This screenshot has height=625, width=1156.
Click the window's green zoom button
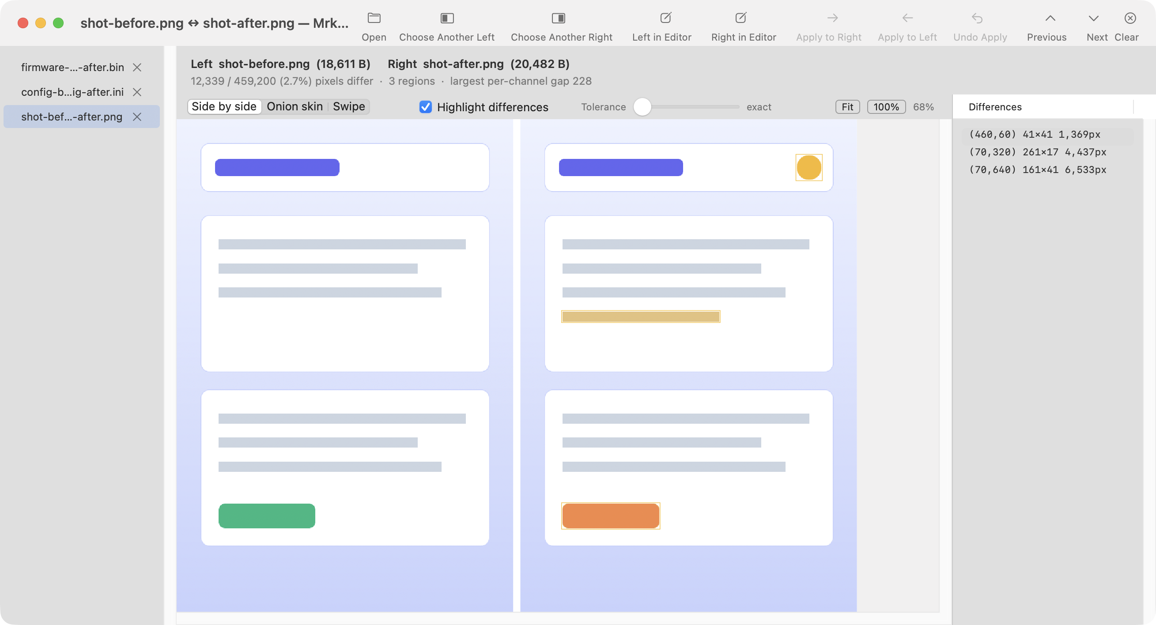58,23
